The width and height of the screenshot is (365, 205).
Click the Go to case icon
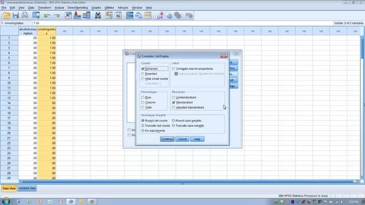[x=68, y=15]
